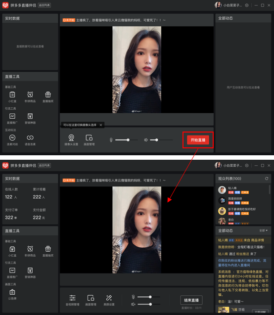Click the 粉丝推送 link in activity feed

tap(243, 254)
